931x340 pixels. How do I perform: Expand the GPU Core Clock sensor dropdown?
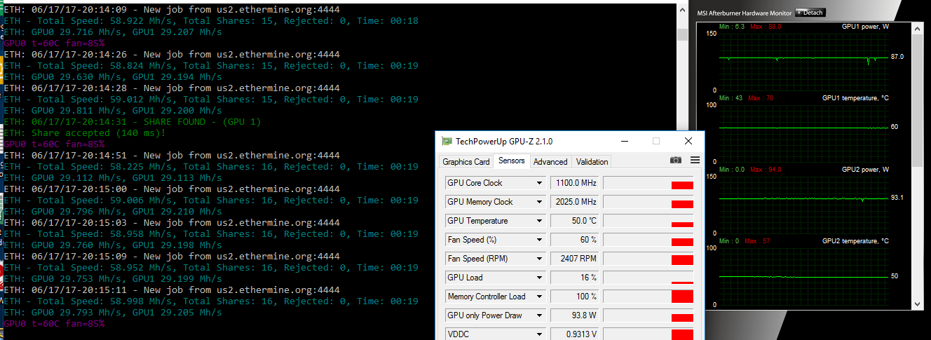(x=539, y=183)
